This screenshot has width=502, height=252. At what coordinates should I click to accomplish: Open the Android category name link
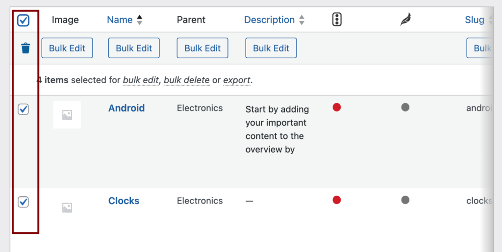coord(126,108)
